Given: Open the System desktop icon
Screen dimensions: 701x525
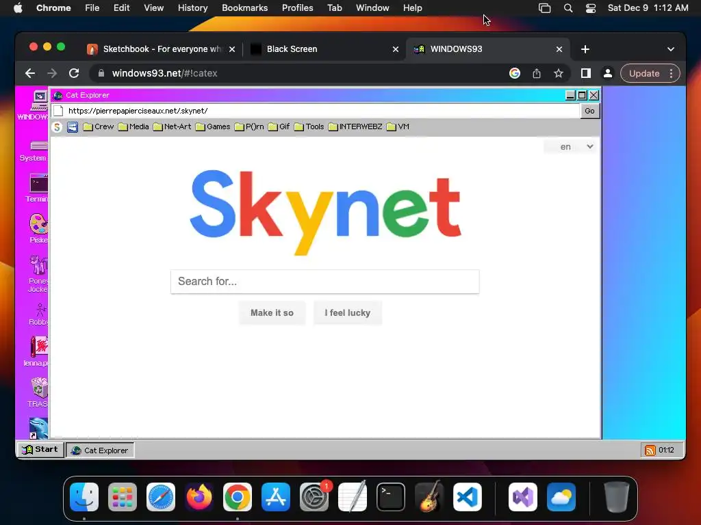Looking at the screenshot, I should pyautogui.click(x=35, y=151).
